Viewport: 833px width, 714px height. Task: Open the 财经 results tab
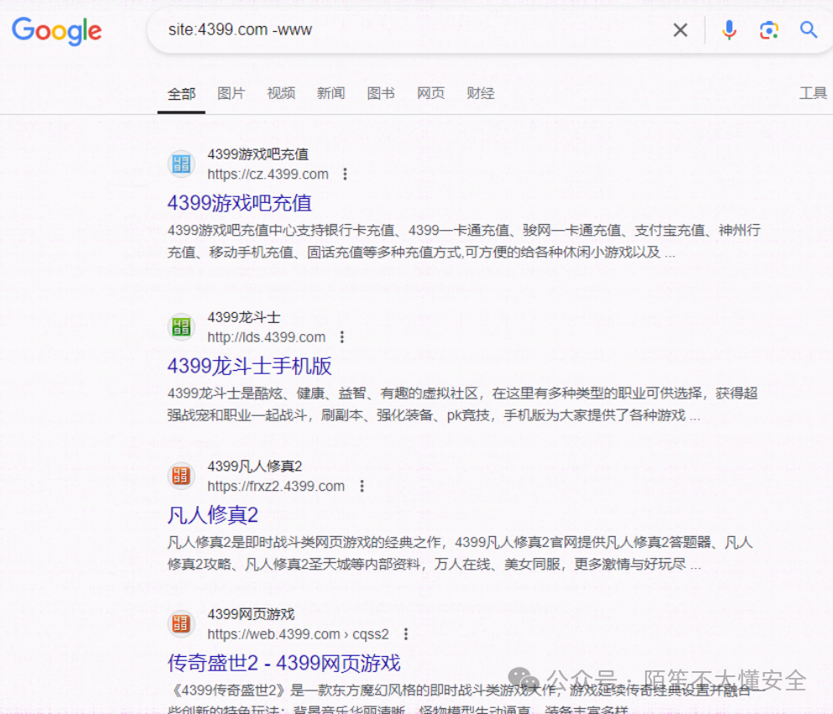480,93
